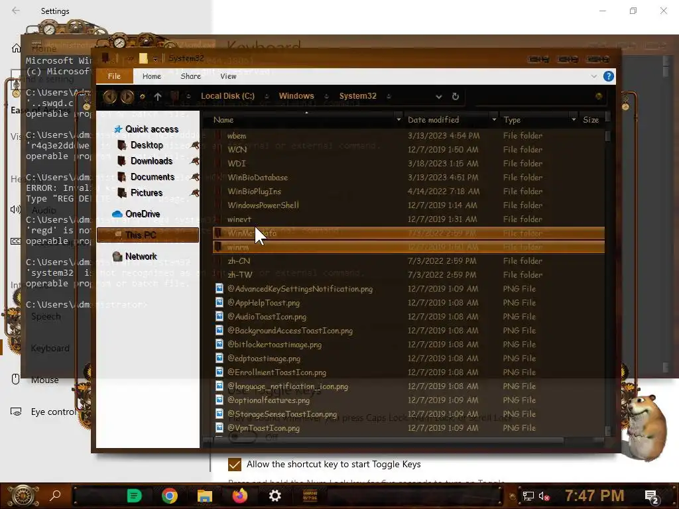This screenshot has height=509, width=679.
Task: Click @BackgroundAccessToastIcon.png file icon
Action: click(219, 330)
